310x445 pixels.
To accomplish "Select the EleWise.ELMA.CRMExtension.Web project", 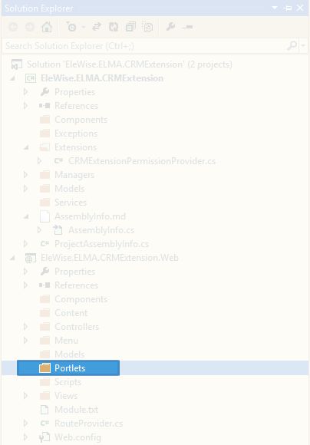I will click(x=110, y=258).
